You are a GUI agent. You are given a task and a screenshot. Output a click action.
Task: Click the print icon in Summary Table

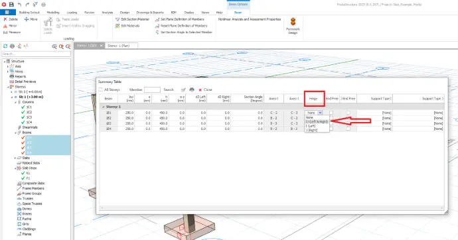tap(192, 90)
